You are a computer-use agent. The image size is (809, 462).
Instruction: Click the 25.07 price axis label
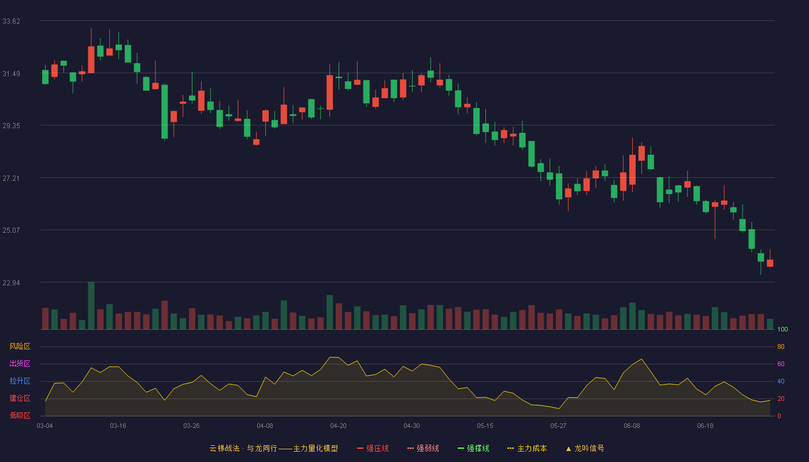(x=11, y=230)
